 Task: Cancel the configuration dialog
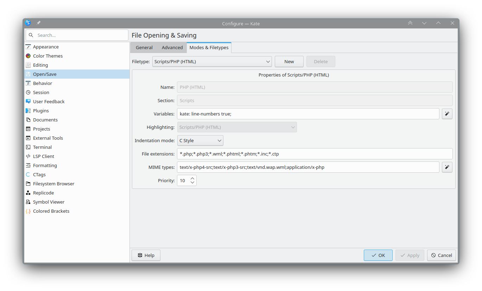(442, 255)
